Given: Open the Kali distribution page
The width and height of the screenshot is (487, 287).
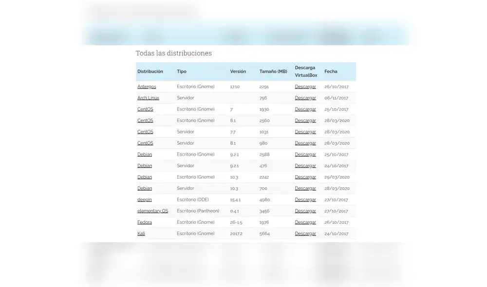Looking at the screenshot, I should pos(141,233).
